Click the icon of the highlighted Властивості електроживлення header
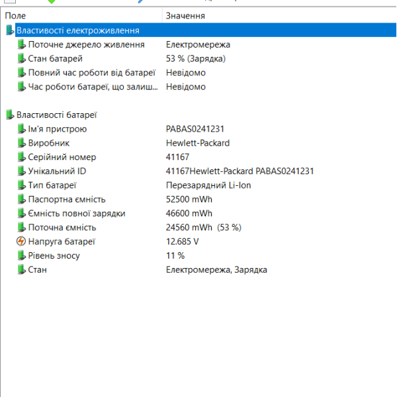The image size is (397, 397). (x=10, y=30)
